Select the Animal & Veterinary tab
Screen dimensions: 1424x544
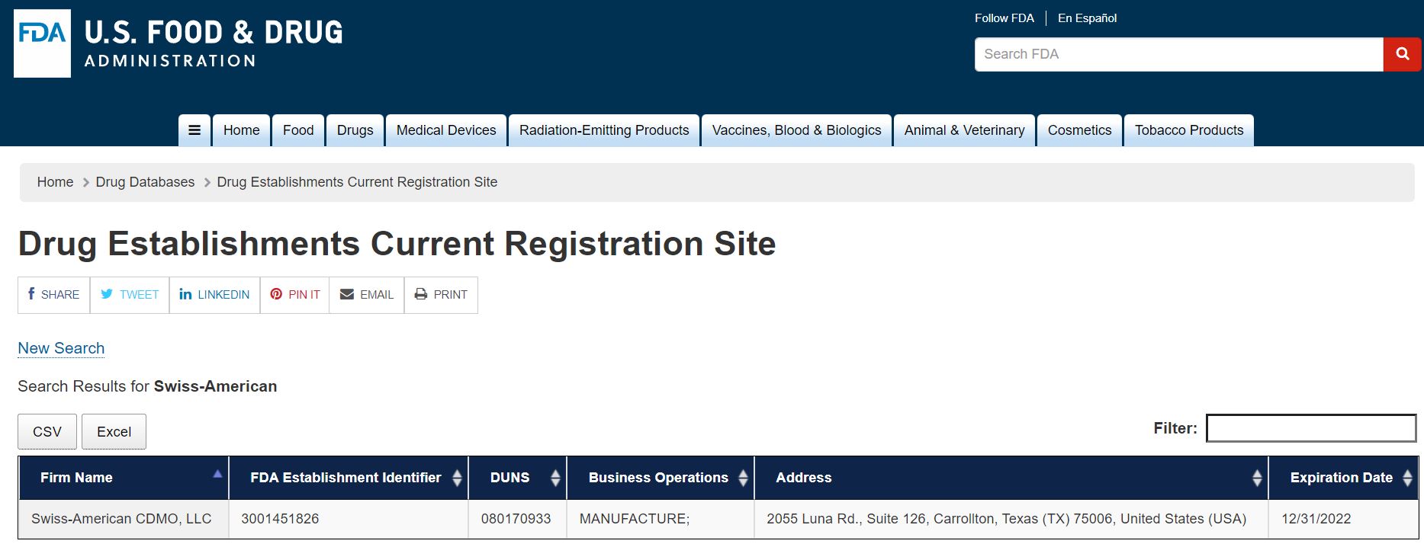point(964,130)
